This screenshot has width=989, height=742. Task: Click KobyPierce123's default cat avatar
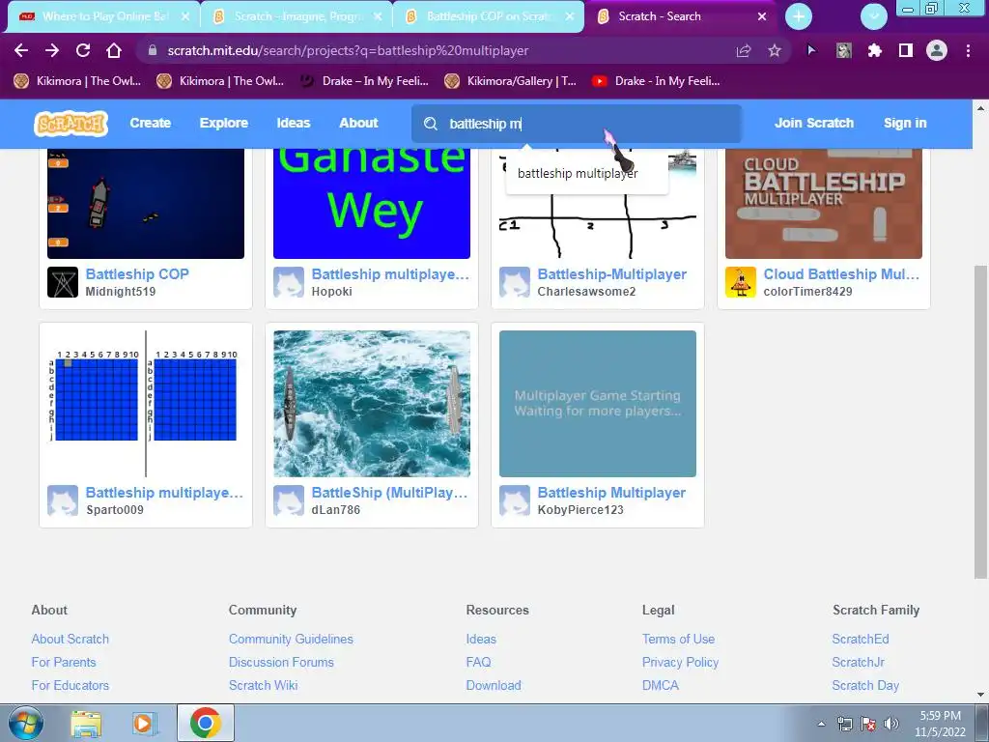click(x=515, y=500)
